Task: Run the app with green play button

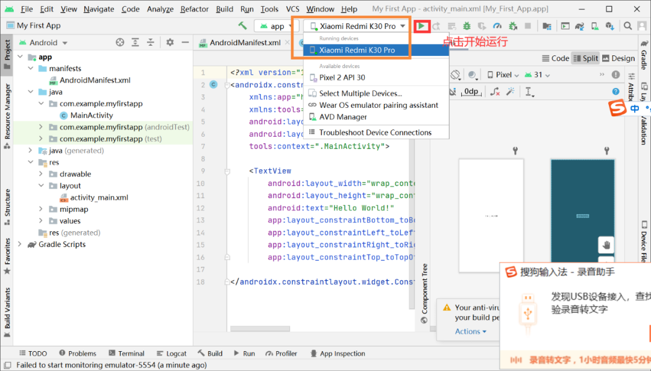Action: [421, 26]
